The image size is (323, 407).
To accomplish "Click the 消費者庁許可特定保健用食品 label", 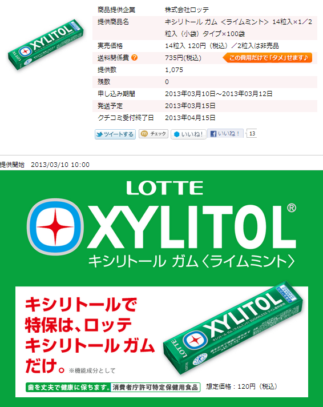I will (x=155, y=387).
